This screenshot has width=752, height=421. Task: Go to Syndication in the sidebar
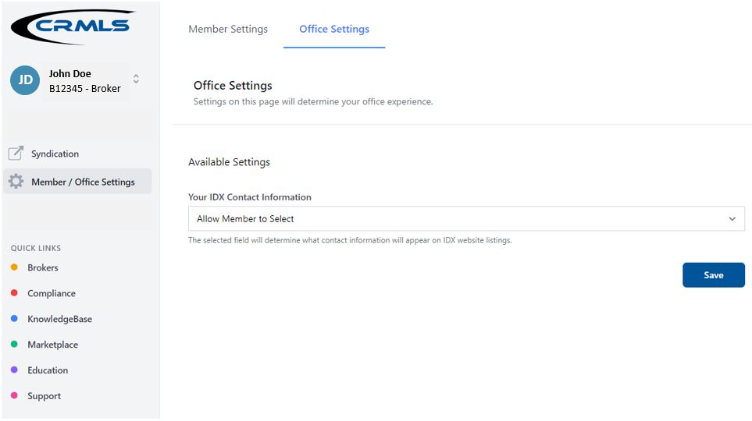point(55,154)
